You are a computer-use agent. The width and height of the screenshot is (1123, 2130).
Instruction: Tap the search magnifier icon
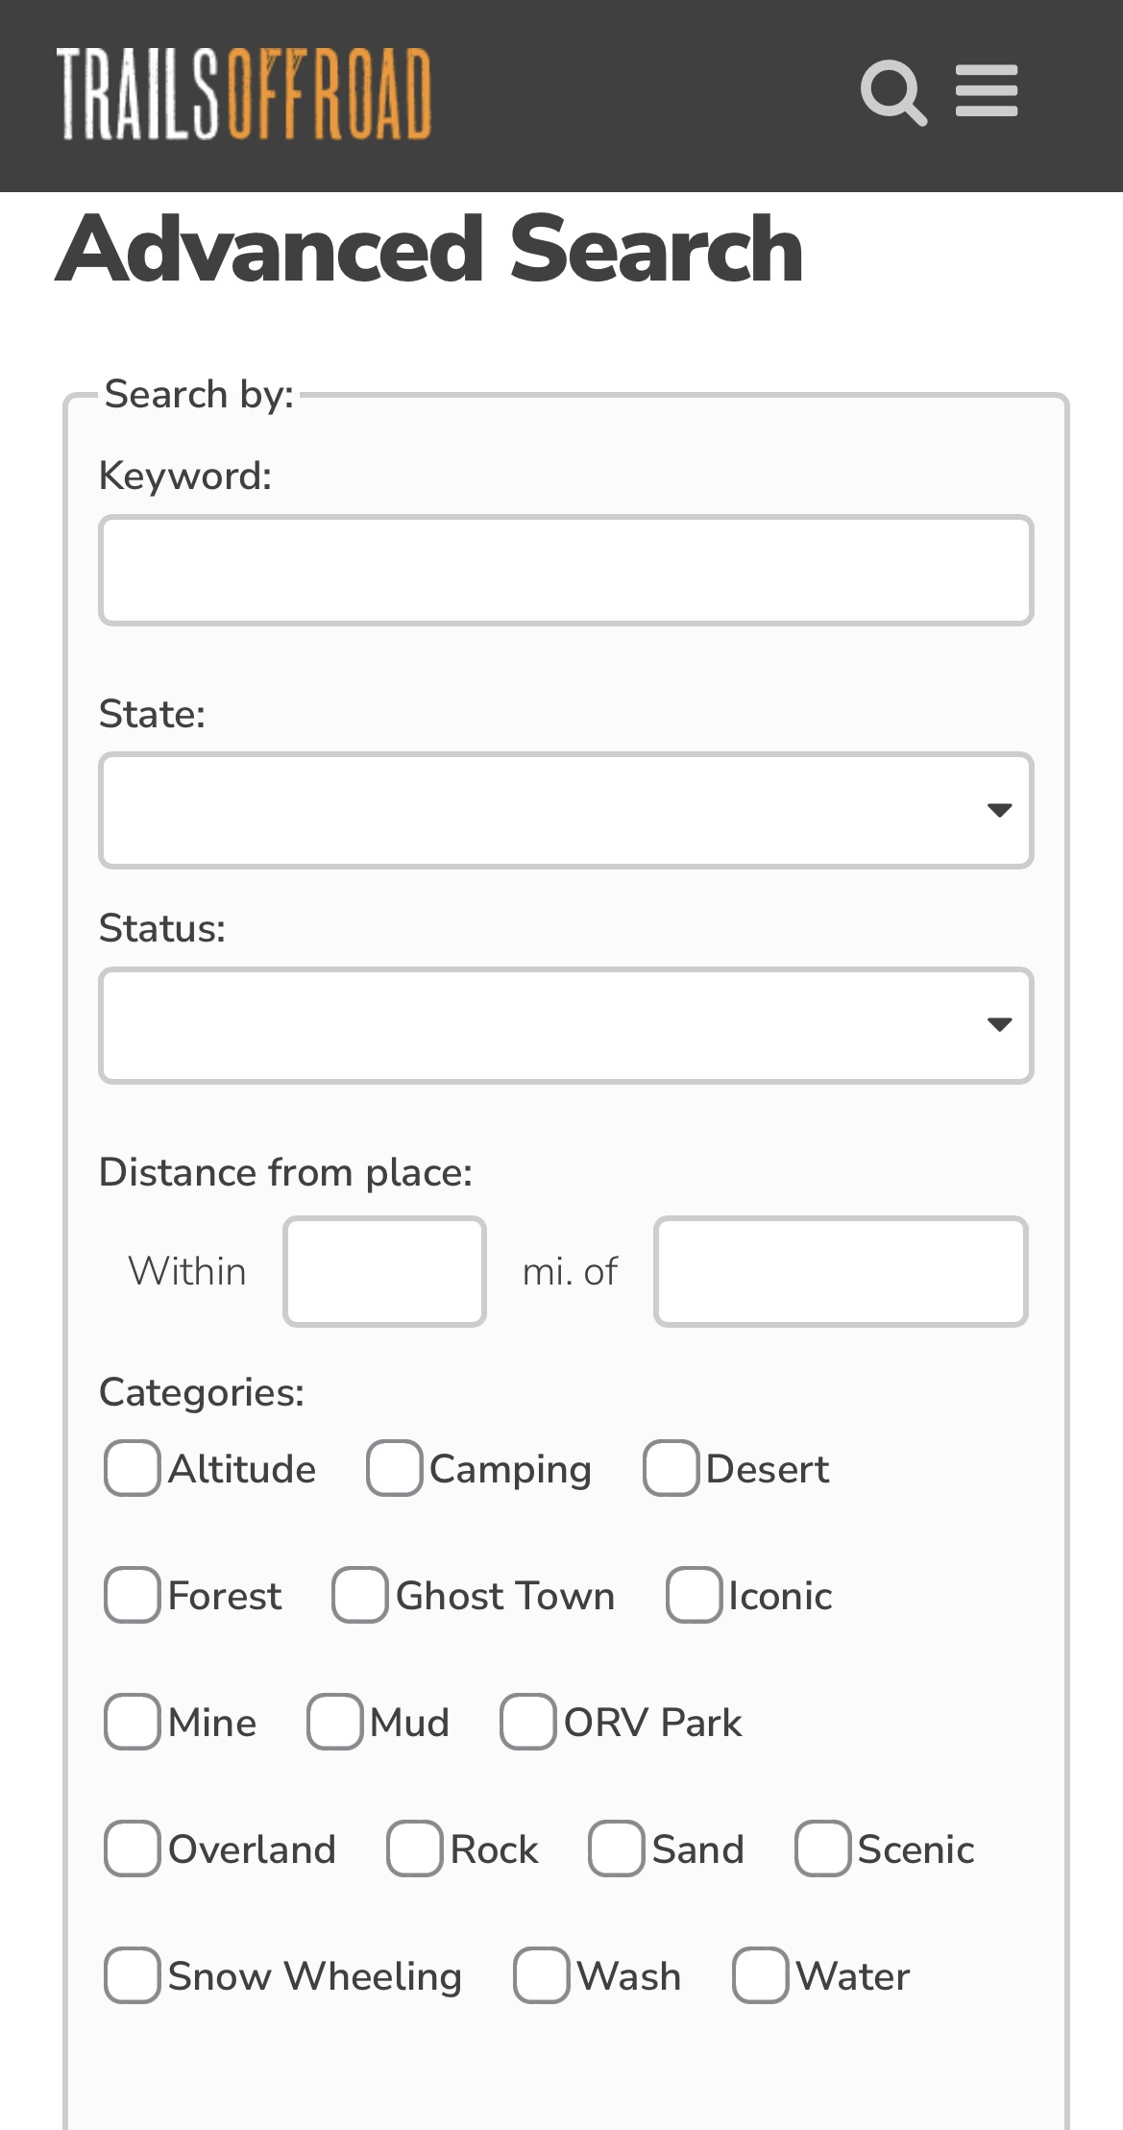[892, 92]
